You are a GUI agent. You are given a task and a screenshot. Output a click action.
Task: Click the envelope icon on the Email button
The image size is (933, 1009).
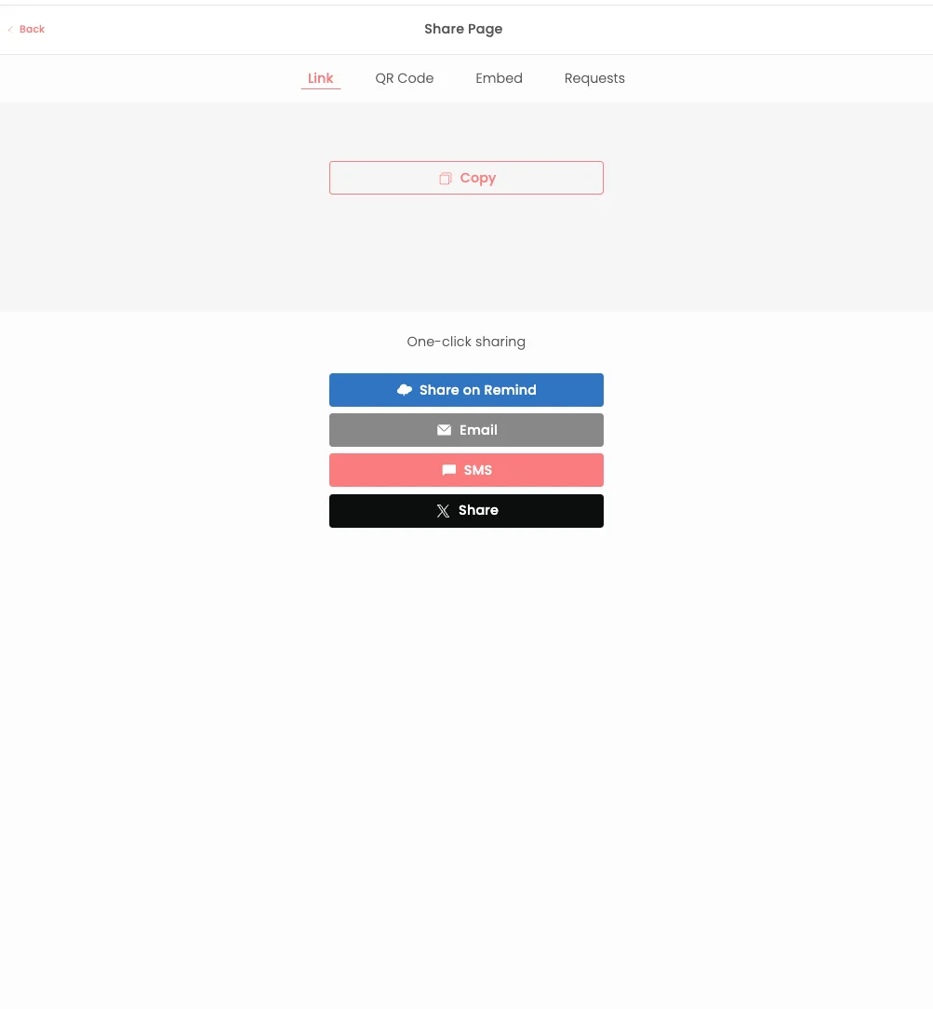point(445,430)
